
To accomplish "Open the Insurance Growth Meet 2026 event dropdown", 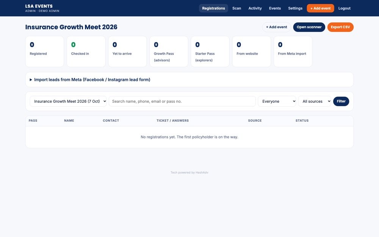I will (x=68, y=101).
